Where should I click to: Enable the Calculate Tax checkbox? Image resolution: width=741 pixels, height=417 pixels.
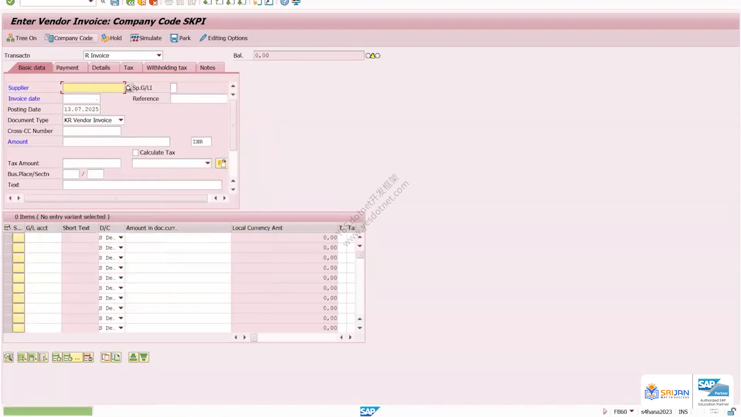point(135,153)
